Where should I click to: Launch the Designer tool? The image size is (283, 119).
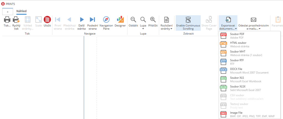pyautogui.click(x=120, y=20)
